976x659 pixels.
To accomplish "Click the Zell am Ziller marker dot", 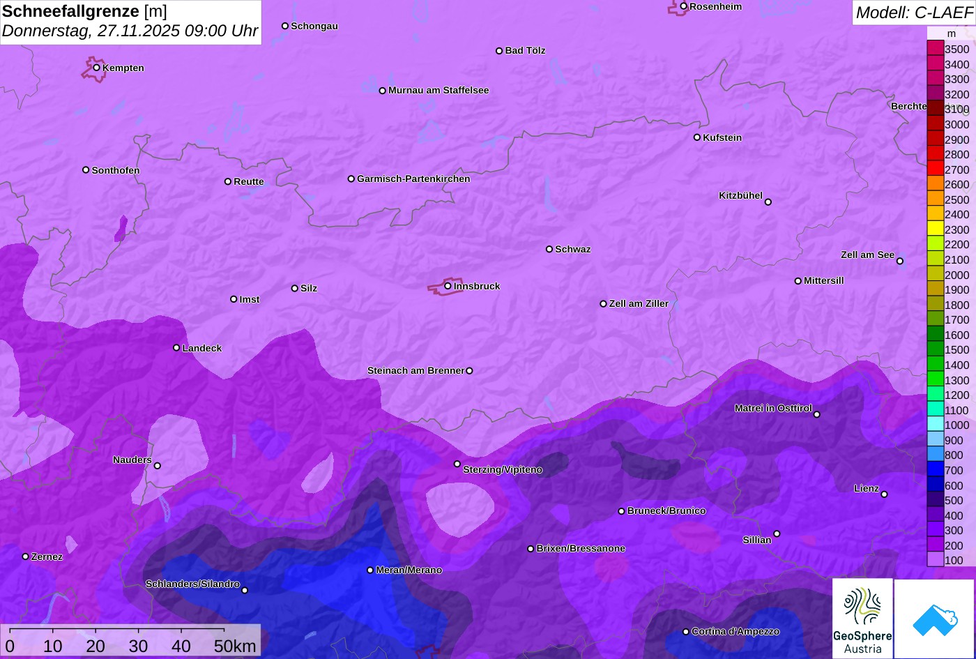I will point(604,304).
